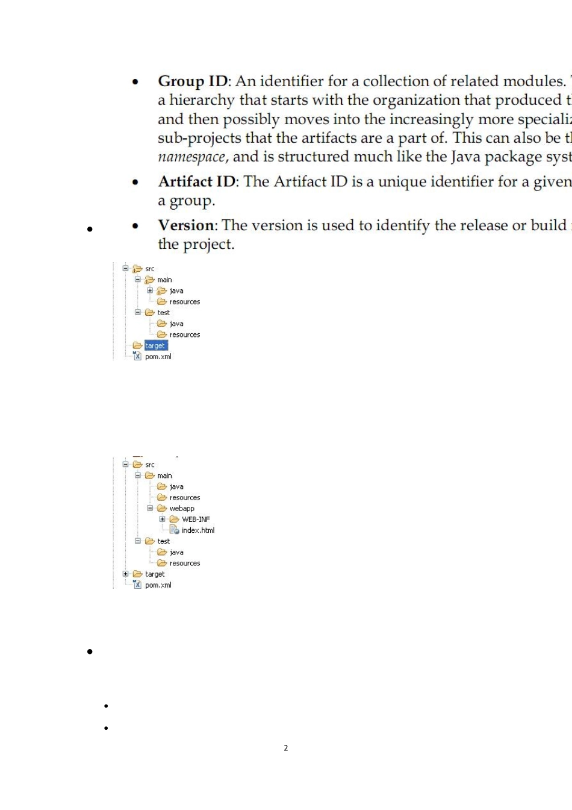Click the bold "Version" term
The height and width of the screenshot is (810, 572).
click(x=186, y=225)
